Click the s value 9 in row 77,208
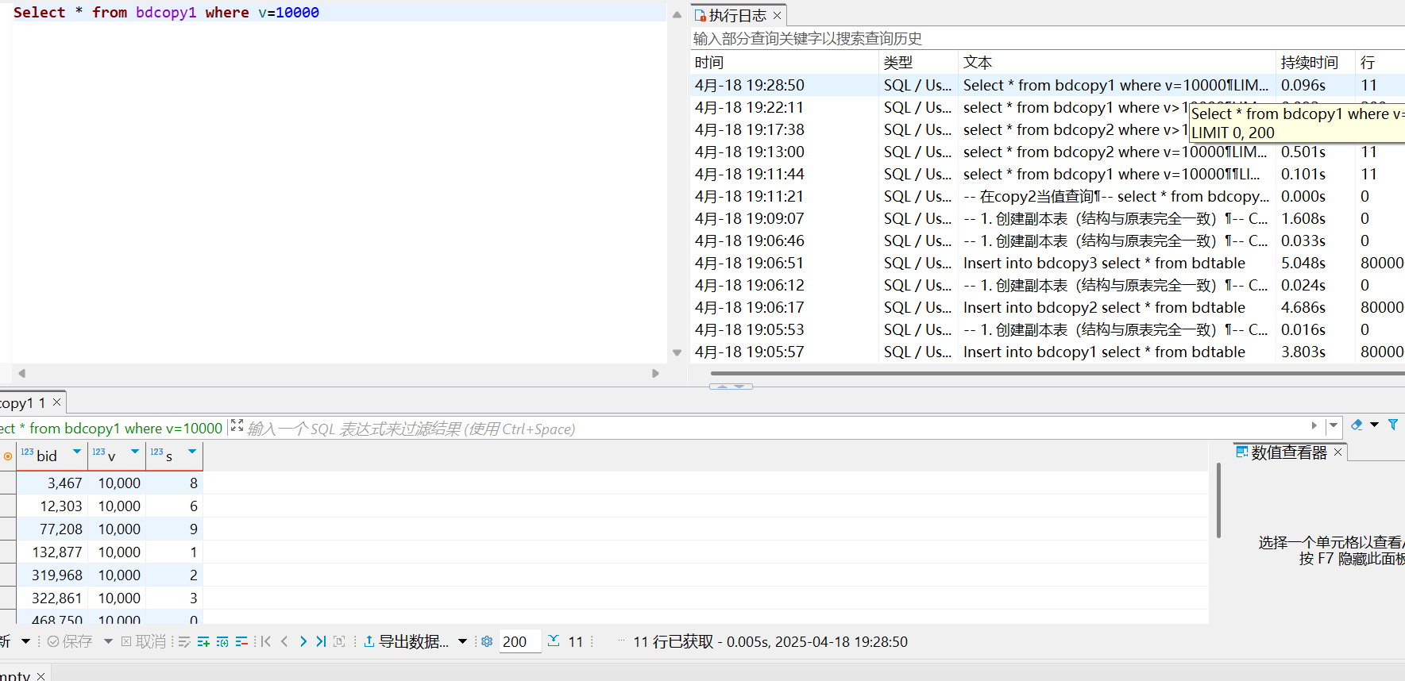Screen dimensions: 1405x681 pos(174,529)
